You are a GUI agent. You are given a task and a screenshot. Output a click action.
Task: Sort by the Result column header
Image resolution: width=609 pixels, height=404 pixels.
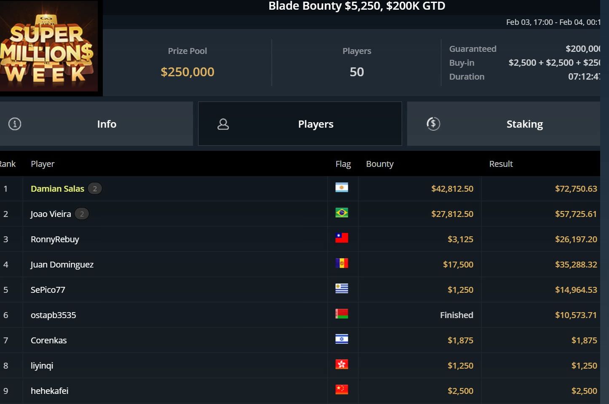[501, 164]
